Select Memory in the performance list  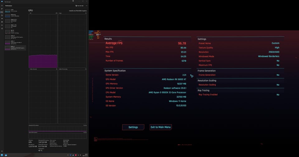click(x=15, y=16)
